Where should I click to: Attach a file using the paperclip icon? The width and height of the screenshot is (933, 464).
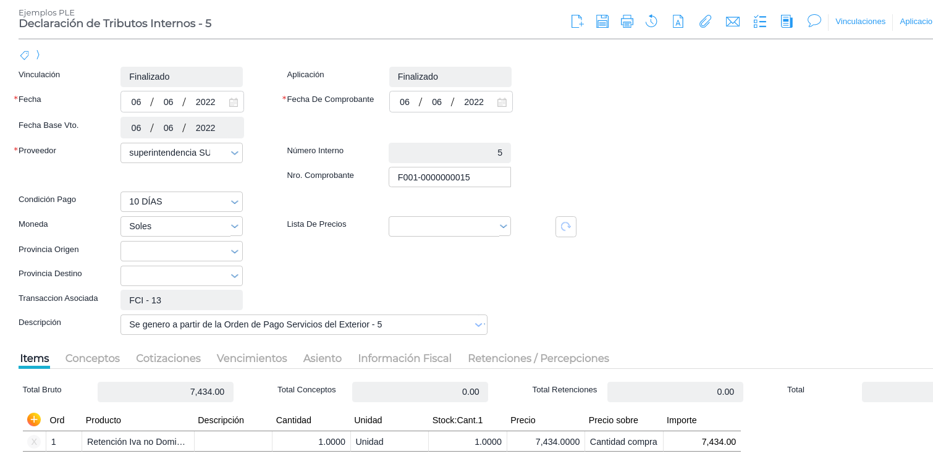click(x=705, y=22)
